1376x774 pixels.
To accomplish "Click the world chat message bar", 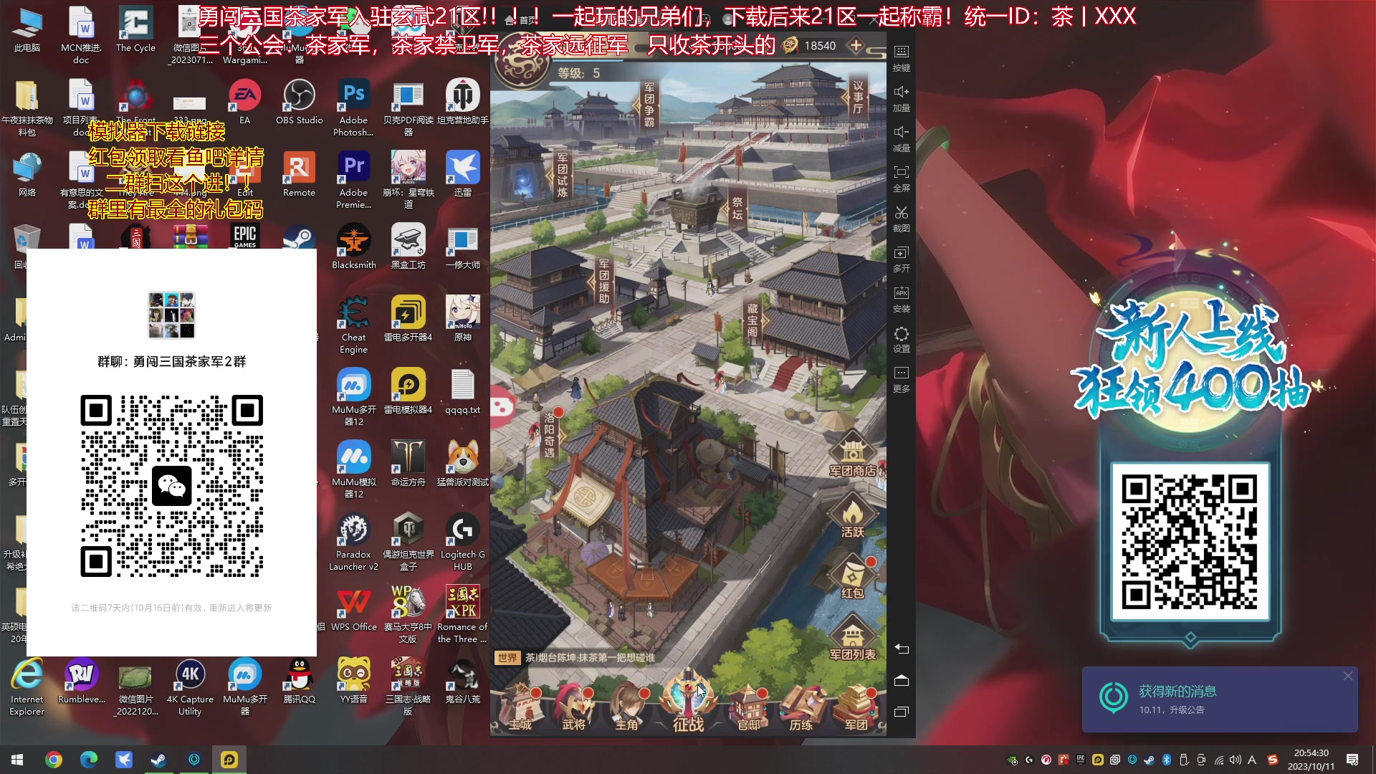I will tap(588, 658).
